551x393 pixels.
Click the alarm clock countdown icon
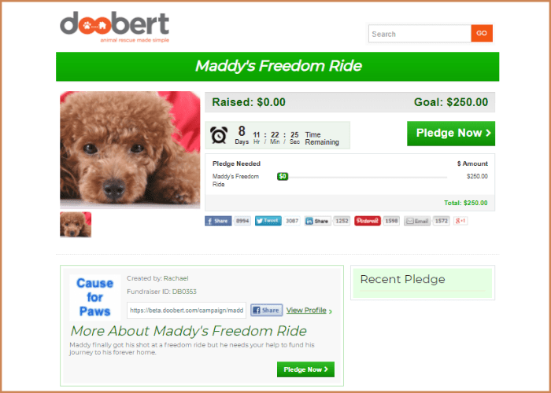(219, 135)
